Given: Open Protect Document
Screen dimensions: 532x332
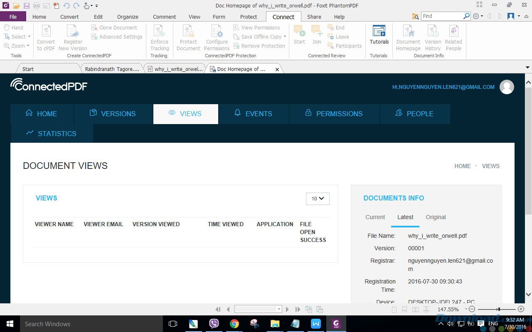Looking at the screenshot, I should pos(188,37).
